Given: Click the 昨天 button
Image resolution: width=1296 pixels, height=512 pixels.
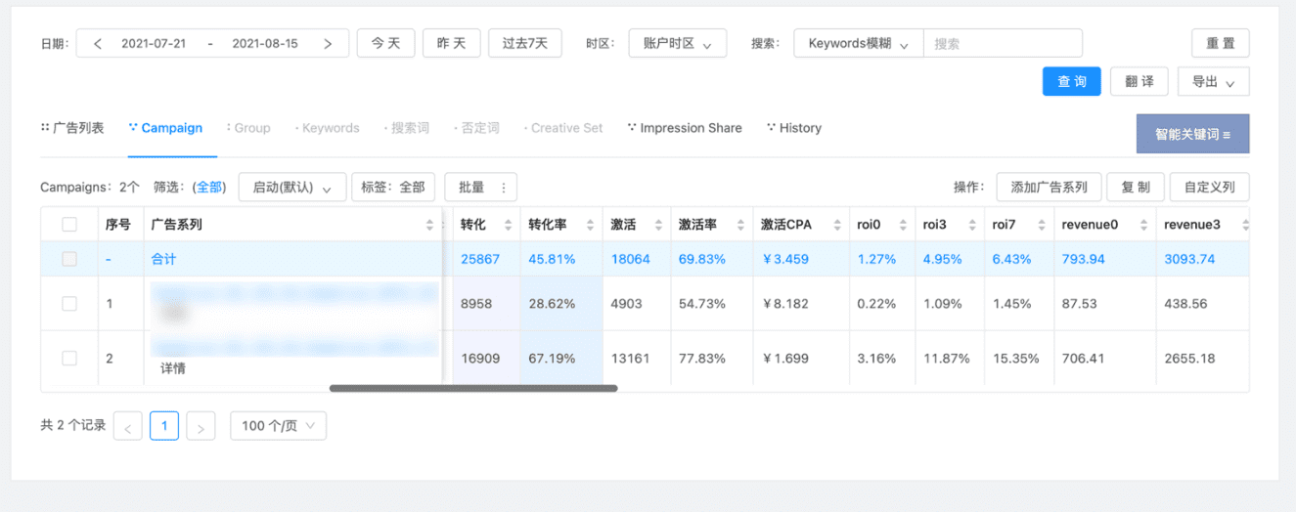Looking at the screenshot, I should (452, 44).
